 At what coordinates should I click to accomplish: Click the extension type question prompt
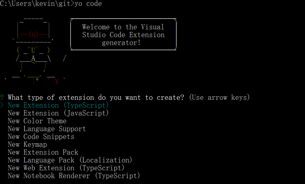pos(96,97)
